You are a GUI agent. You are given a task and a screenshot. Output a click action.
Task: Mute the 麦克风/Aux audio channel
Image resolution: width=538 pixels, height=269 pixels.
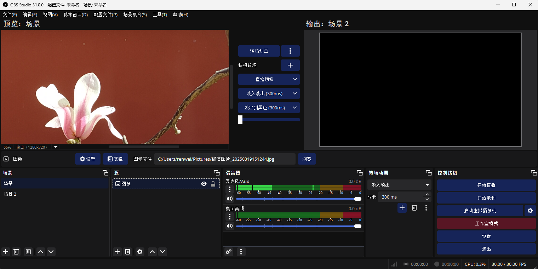pos(230,199)
